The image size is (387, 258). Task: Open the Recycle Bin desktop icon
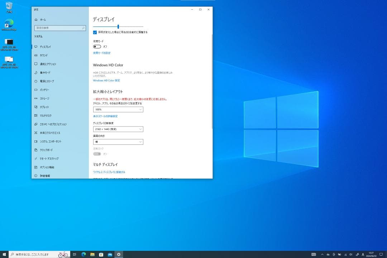tap(9, 8)
